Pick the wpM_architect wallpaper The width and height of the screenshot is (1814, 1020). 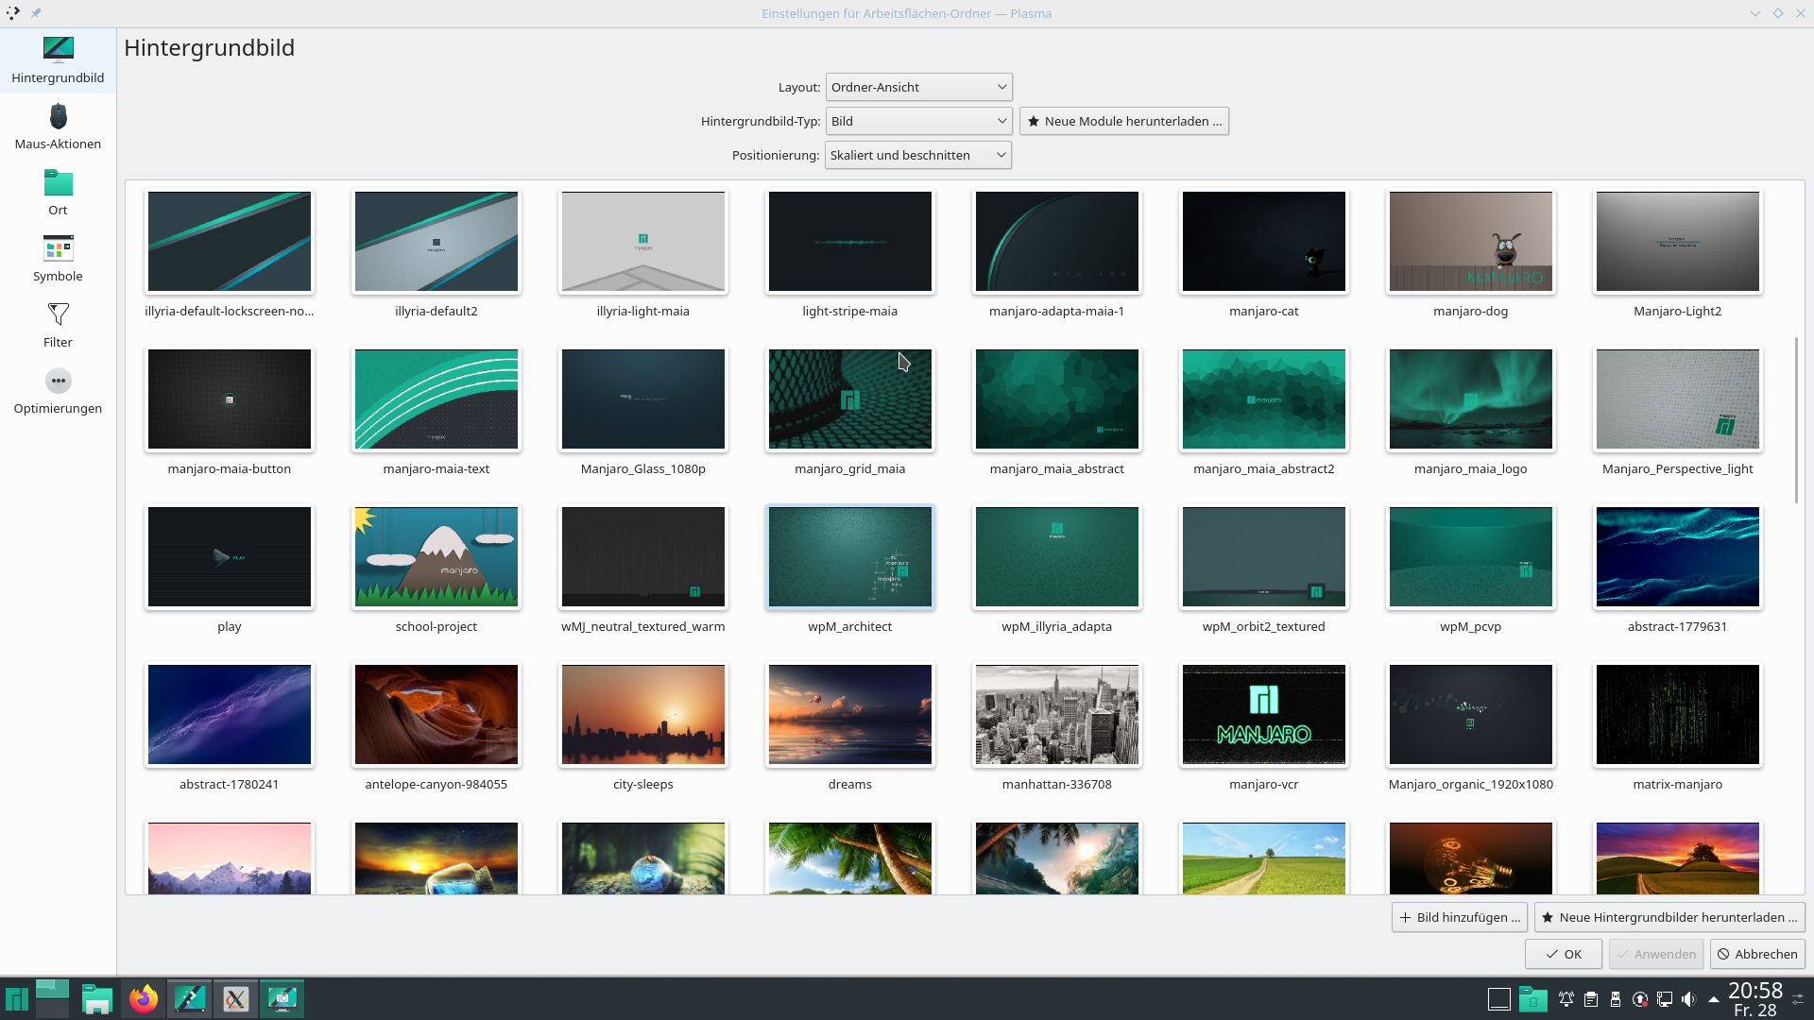tap(850, 557)
